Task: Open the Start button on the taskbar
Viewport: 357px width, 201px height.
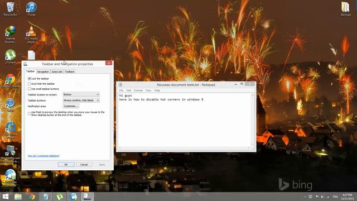Action: 6,197
